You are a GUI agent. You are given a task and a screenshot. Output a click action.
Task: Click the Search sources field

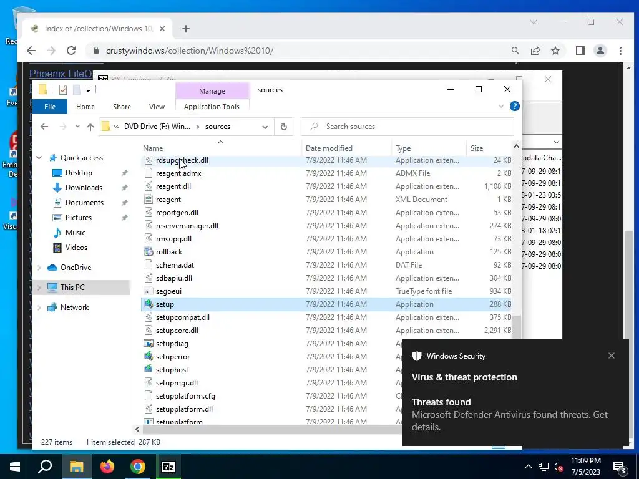point(407,127)
